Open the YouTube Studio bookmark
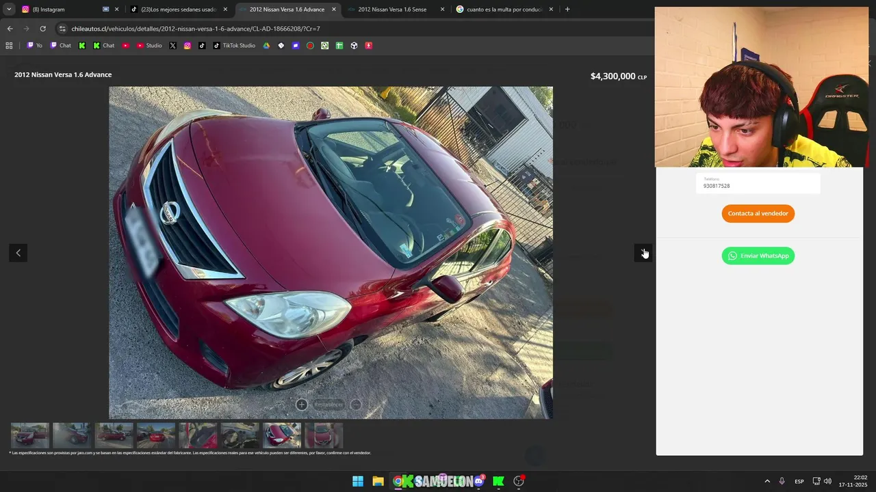The height and width of the screenshot is (492, 876). [x=149, y=46]
